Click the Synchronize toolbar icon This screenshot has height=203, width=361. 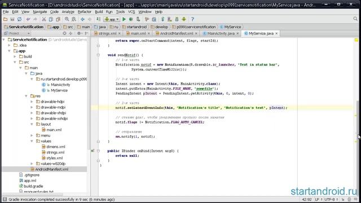19,19
